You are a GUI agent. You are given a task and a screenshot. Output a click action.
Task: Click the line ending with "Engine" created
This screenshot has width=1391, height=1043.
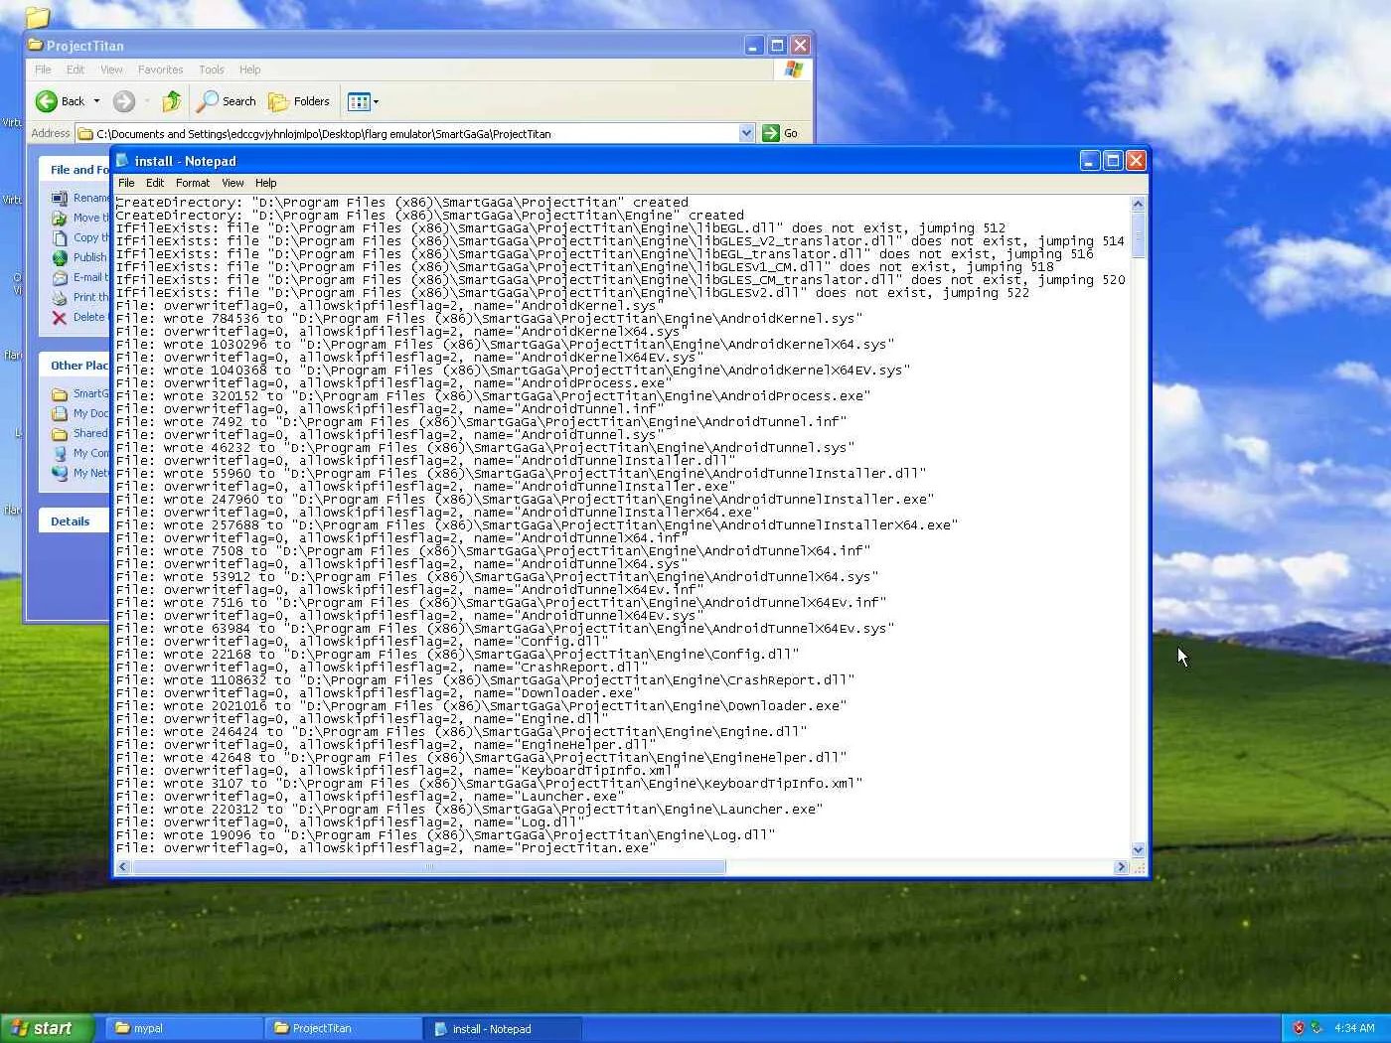tap(429, 216)
